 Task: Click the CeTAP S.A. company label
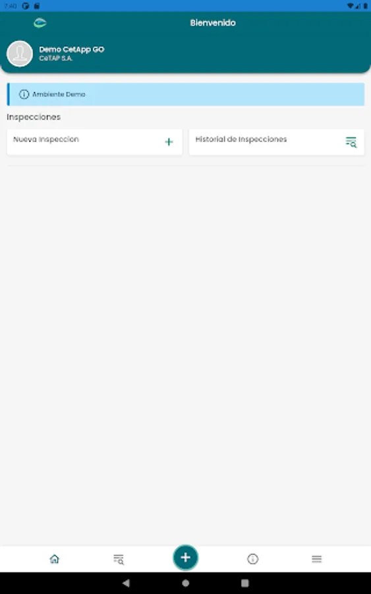[x=55, y=58]
